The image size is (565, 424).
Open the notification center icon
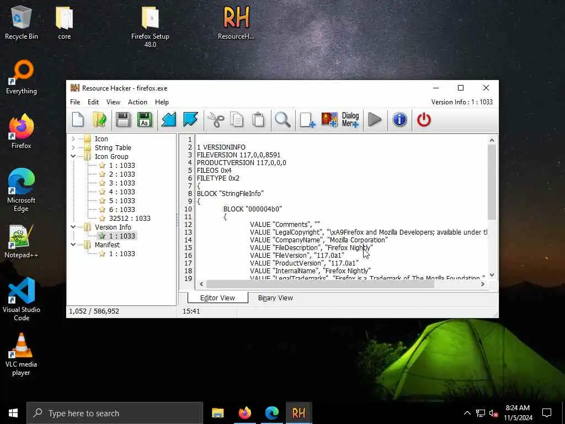[x=547, y=413]
